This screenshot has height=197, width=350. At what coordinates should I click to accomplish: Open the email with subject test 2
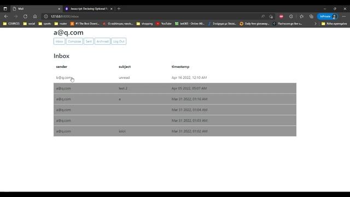[175, 88]
